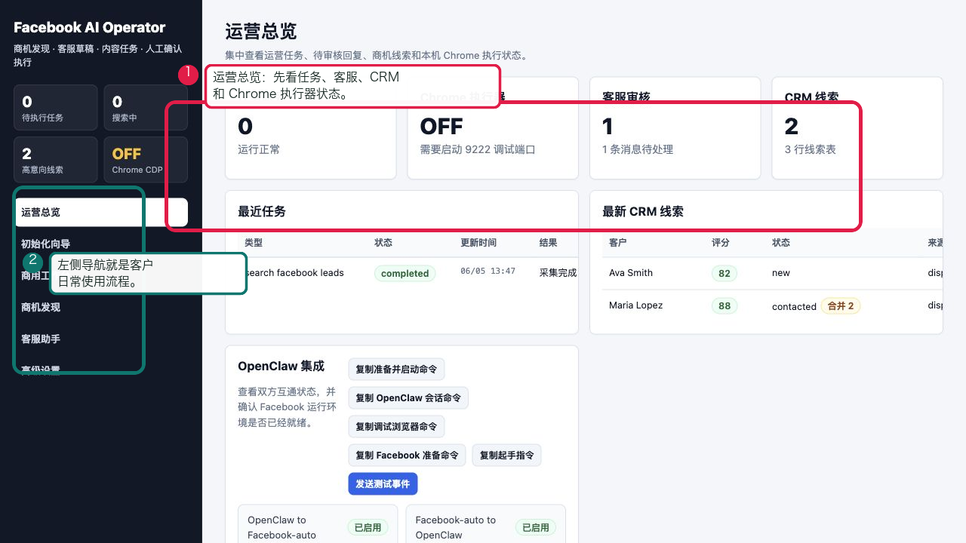Click 复制起手指令 button
The image size is (966, 543).
tap(506, 456)
